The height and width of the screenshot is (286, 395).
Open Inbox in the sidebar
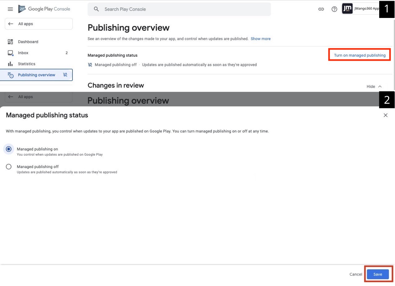pyautogui.click(x=23, y=53)
